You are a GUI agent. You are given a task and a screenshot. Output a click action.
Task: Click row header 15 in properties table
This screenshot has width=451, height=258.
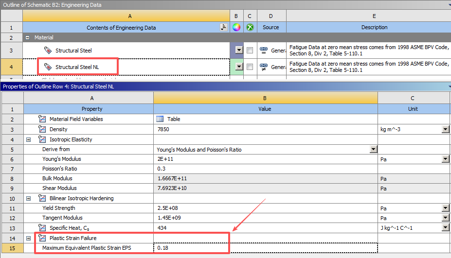click(x=12, y=248)
